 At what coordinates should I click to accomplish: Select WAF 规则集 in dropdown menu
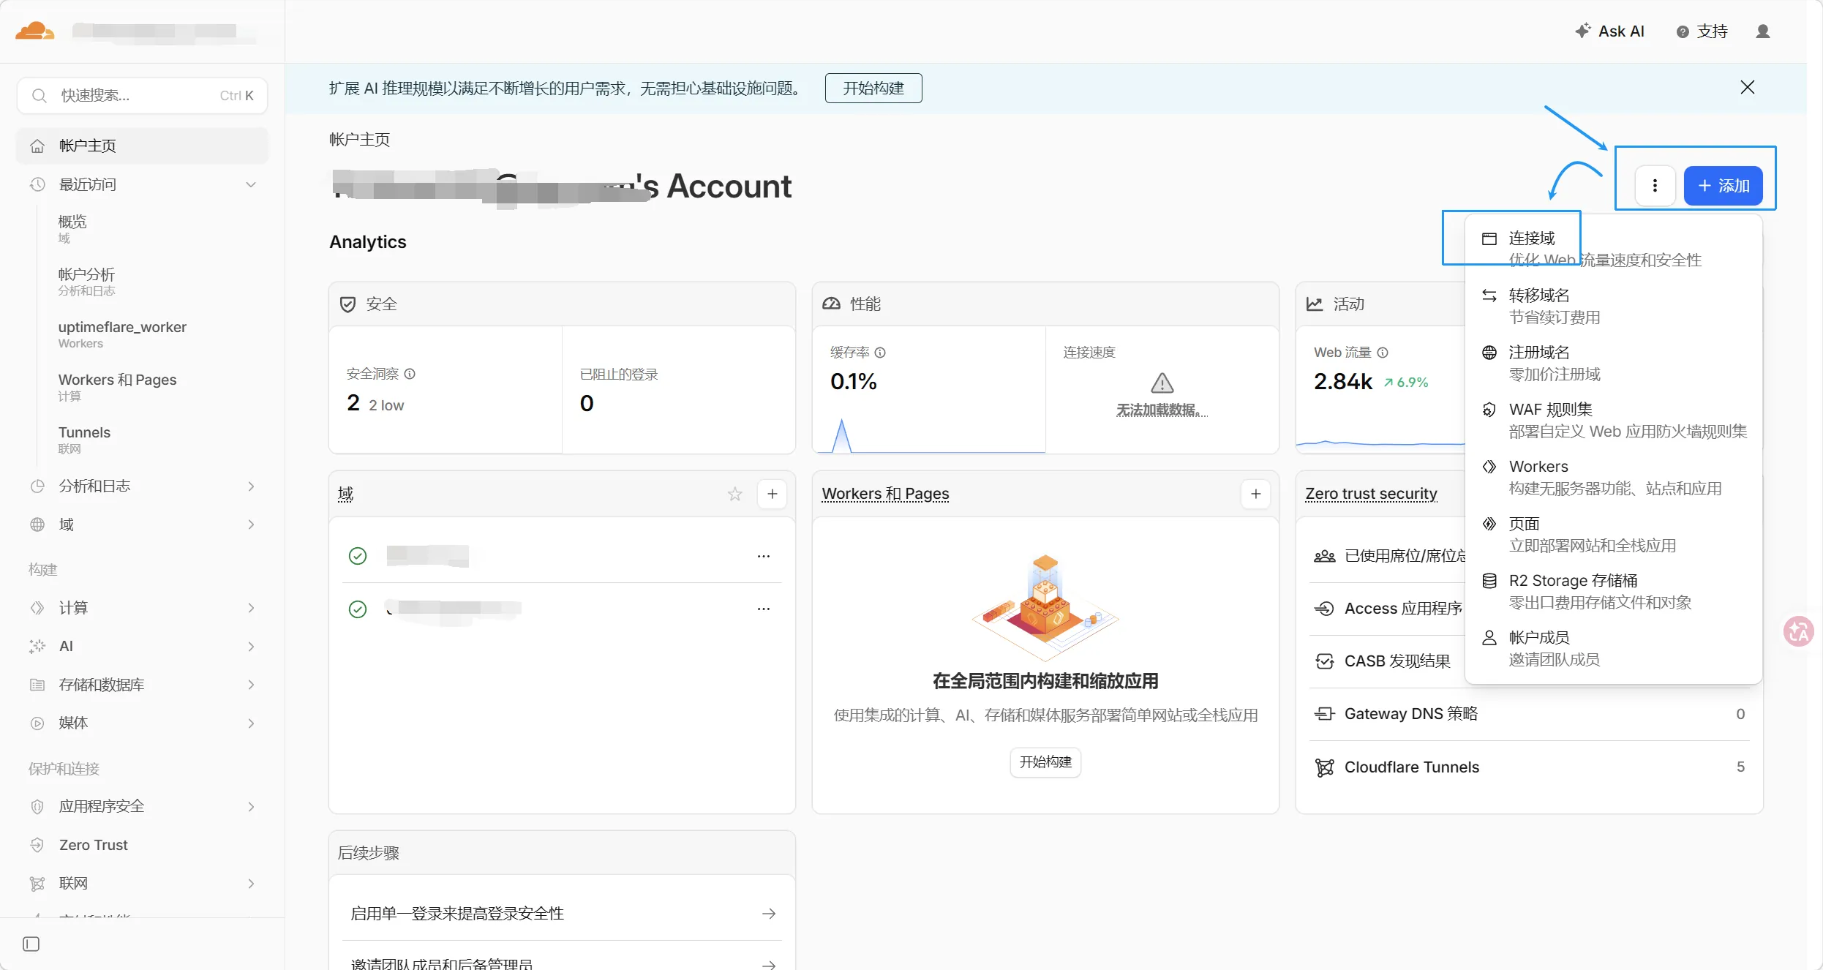click(x=1550, y=410)
